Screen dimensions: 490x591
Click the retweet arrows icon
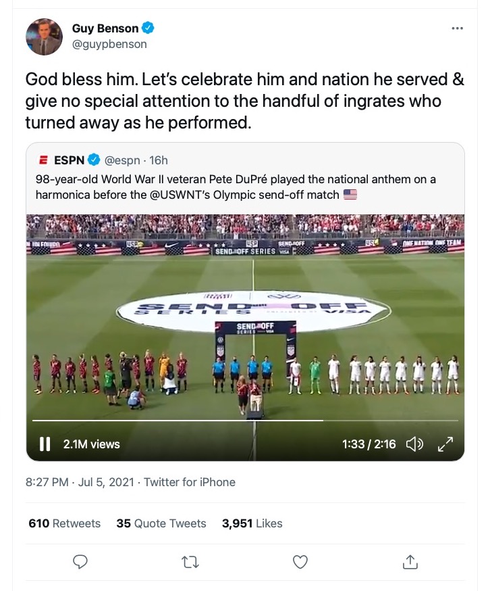pos(190,561)
